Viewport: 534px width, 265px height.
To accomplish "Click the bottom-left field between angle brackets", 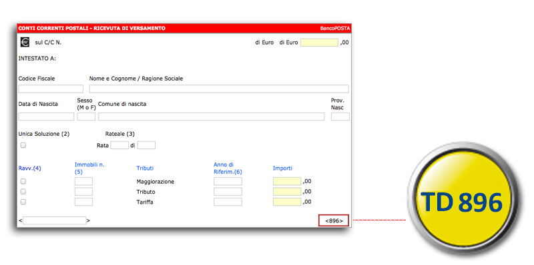I will point(55,220).
